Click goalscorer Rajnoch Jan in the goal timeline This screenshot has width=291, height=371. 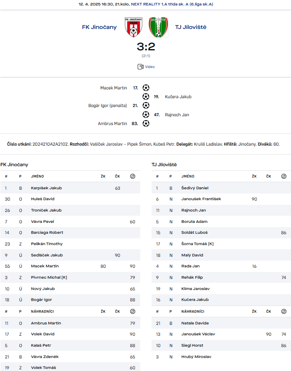(177, 115)
